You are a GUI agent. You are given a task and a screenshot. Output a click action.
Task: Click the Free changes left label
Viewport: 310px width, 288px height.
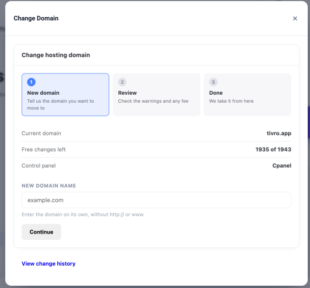44,150
